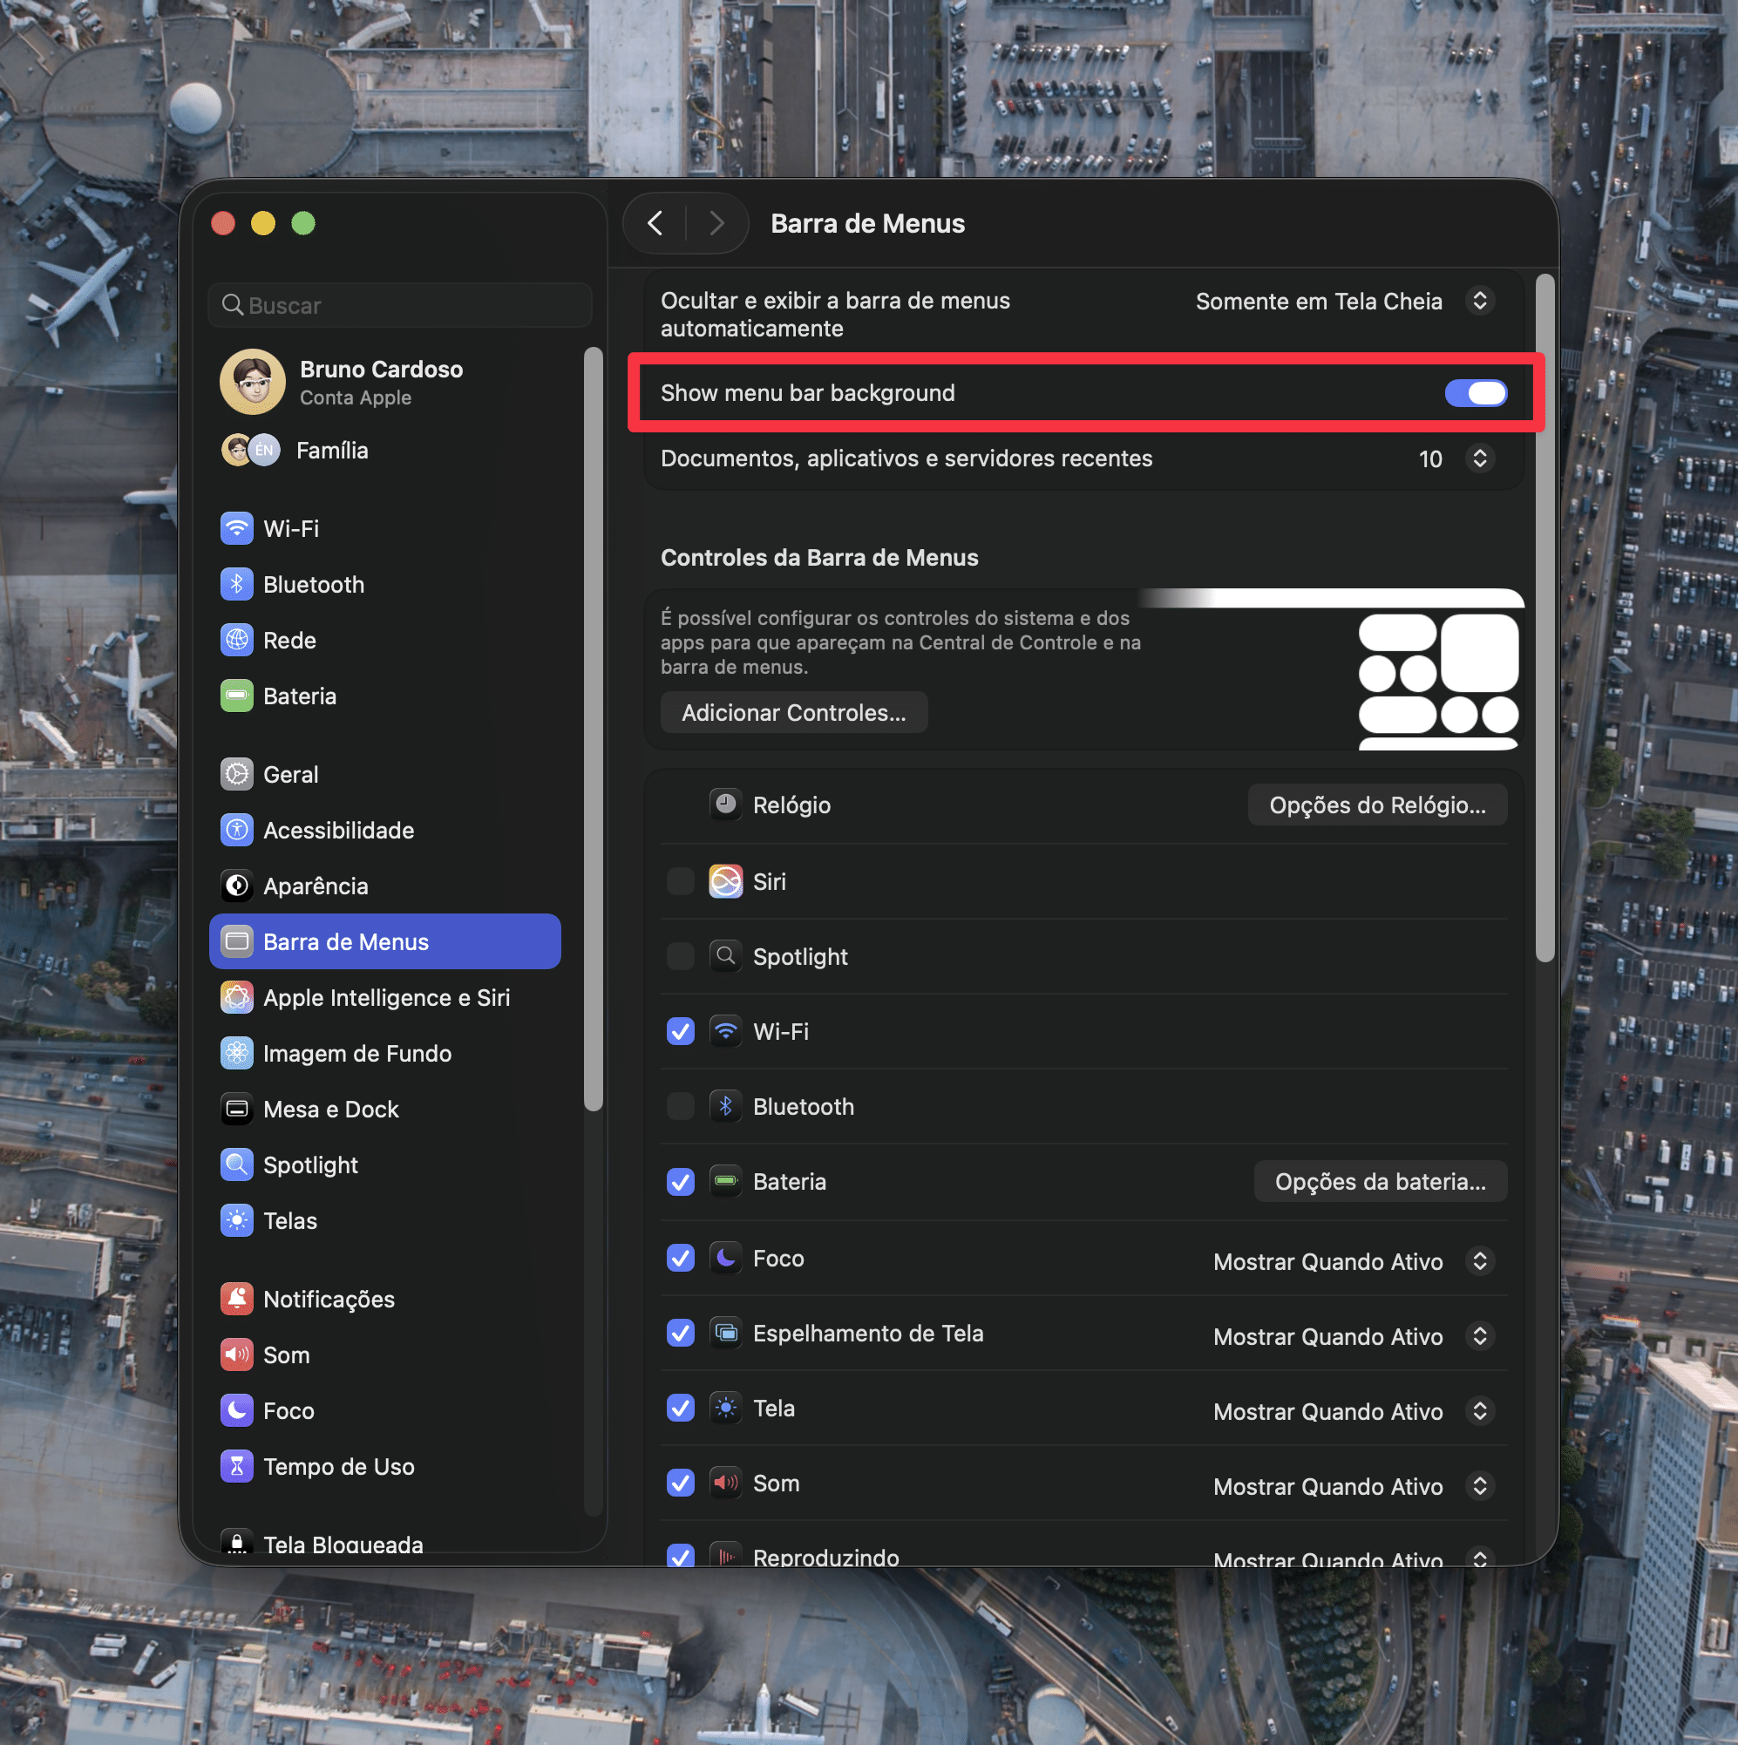Click the Som speaker icon in the sidebar
This screenshot has height=1745, width=1738.
pos(237,1355)
